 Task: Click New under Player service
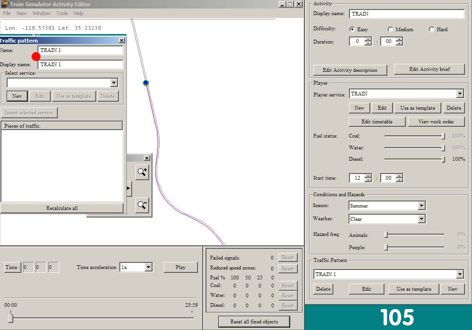point(359,108)
